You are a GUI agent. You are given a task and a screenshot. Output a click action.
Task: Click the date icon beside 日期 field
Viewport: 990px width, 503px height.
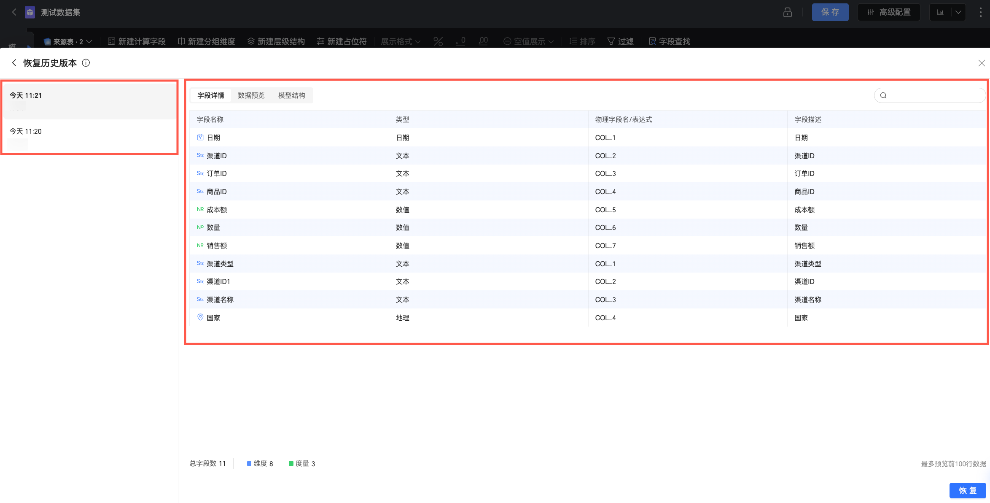tap(200, 138)
